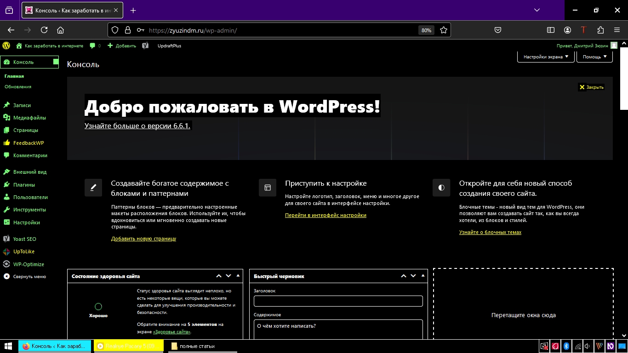Open user profile 'Привет, Дмитрий Зюзин'

coord(587,46)
